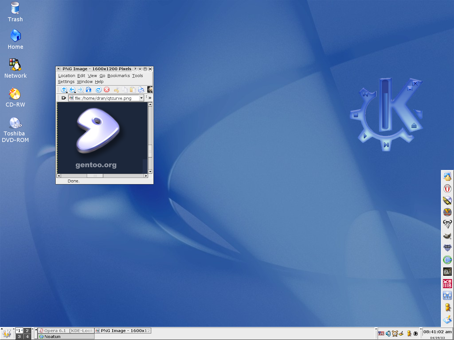This screenshot has width=454, height=340.
Task: Click the Opera icon in side panel
Action: coord(447,189)
